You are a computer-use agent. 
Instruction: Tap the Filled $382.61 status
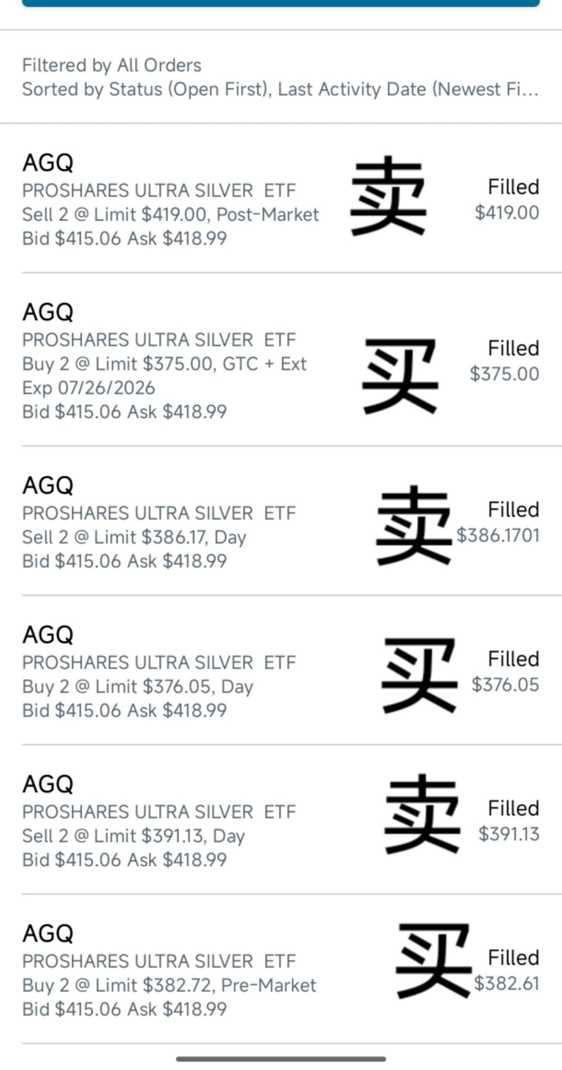click(507, 970)
